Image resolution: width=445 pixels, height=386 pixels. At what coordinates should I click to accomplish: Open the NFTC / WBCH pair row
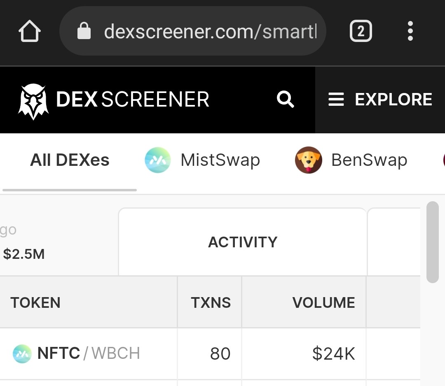click(210, 353)
